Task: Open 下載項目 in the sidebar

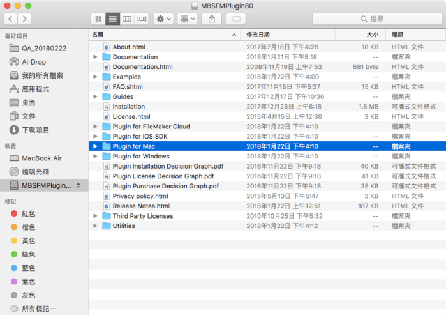Action: (35, 130)
